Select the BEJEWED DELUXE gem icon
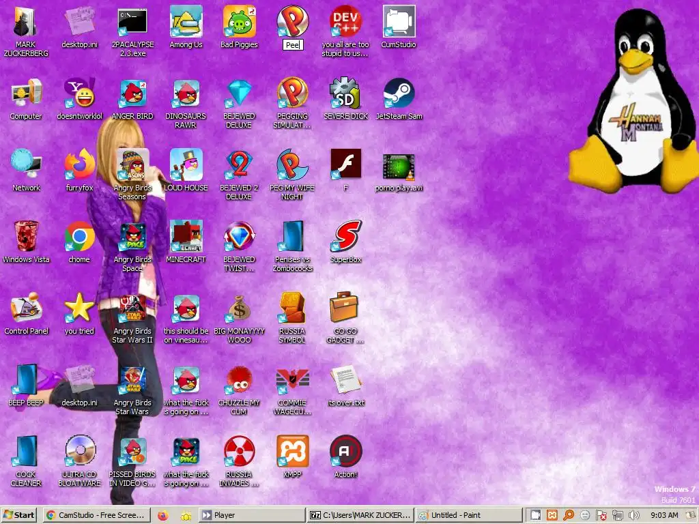 tap(240, 93)
